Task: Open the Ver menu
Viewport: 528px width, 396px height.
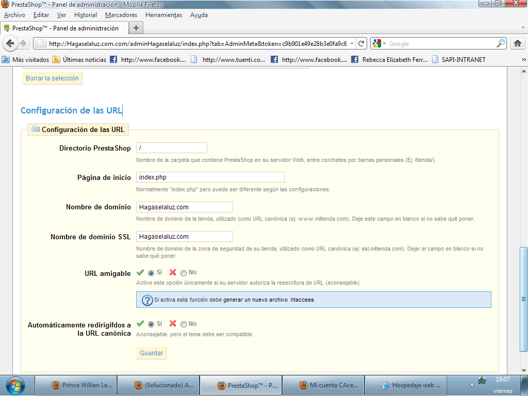Action: point(62,15)
